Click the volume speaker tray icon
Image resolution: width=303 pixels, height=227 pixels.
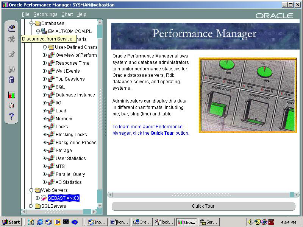coord(250,222)
